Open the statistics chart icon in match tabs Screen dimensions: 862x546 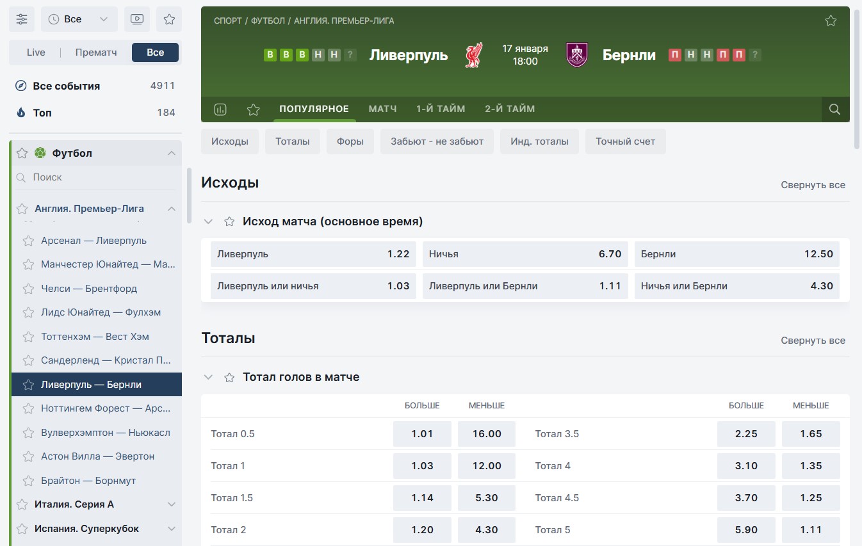(x=220, y=109)
